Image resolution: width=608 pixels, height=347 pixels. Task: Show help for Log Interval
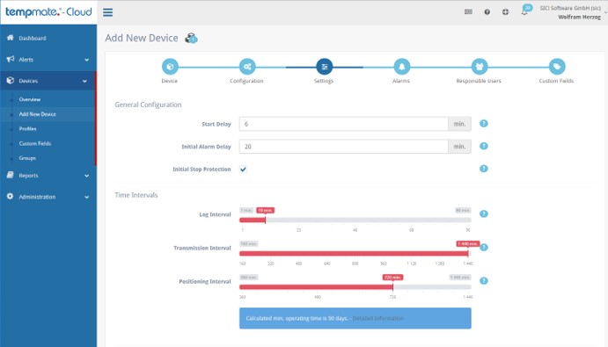pyautogui.click(x=484, y=213)
